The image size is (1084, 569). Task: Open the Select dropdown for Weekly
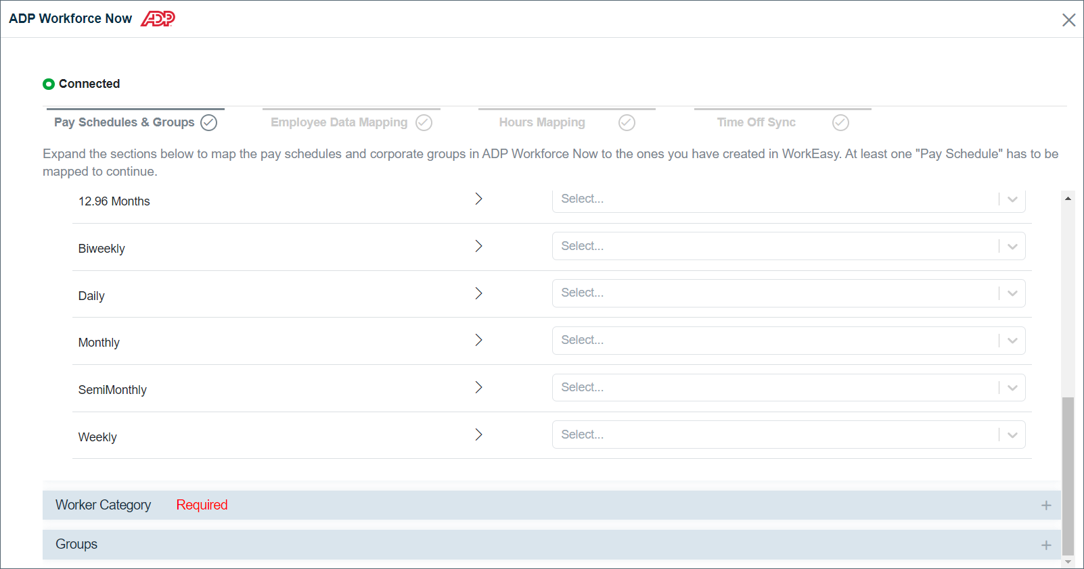(x=788, y=435)
